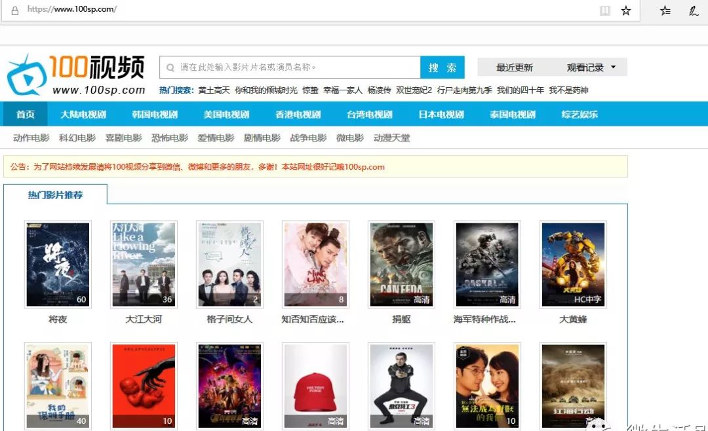Open 日本电视剧 category
Image resolution: width=708 pixels, height=431 pixels.
441,114
